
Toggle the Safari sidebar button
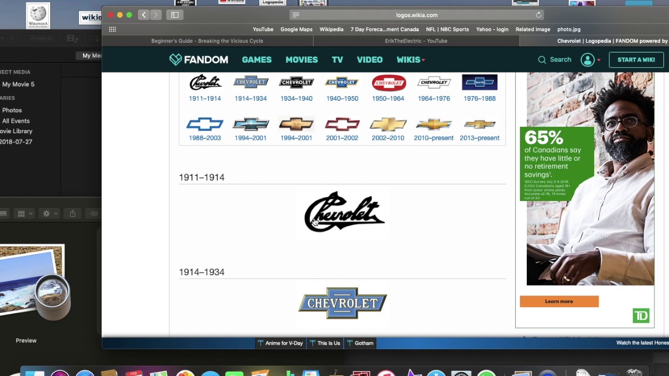[x=175, y=15]
